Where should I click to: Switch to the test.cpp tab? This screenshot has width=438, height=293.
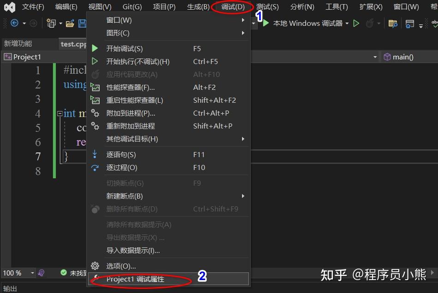pos(74,43)
